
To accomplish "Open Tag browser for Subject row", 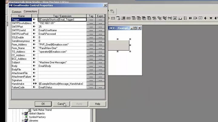I will click(x=91, y=63).
